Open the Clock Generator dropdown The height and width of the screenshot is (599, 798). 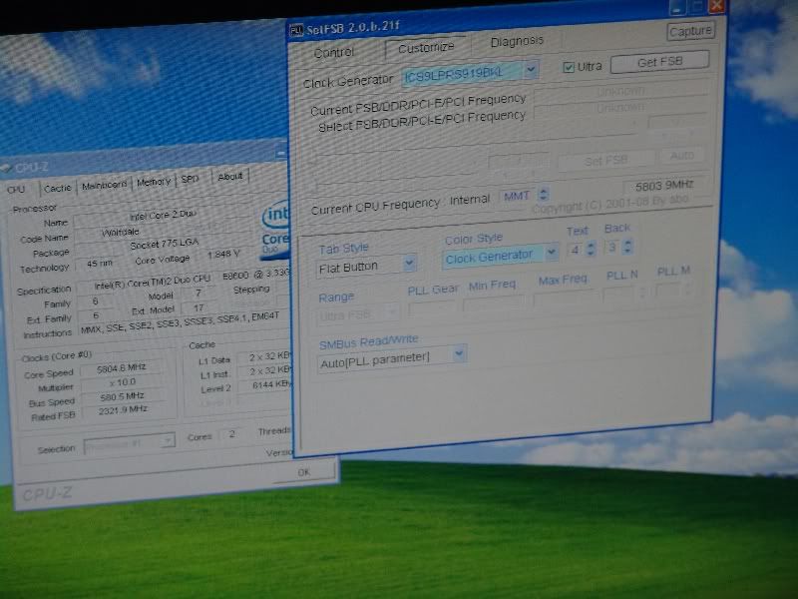531,71
